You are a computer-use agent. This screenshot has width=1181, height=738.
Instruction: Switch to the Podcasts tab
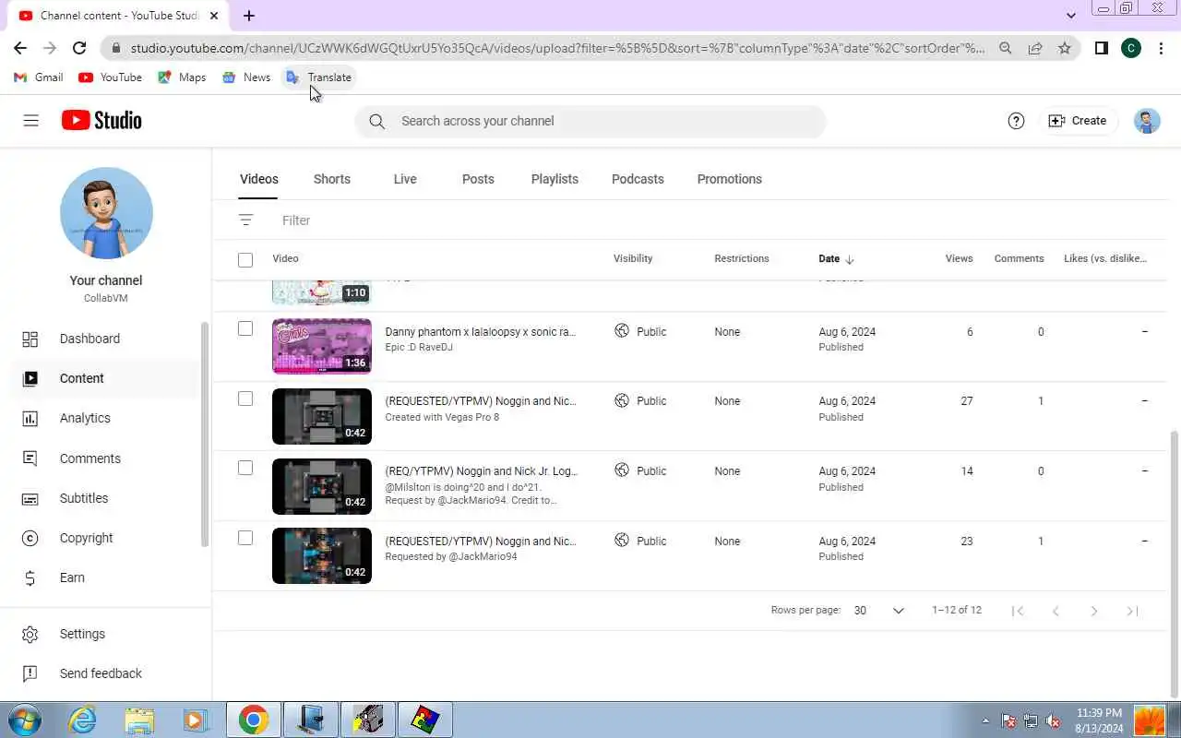click(x=638, y=179)
